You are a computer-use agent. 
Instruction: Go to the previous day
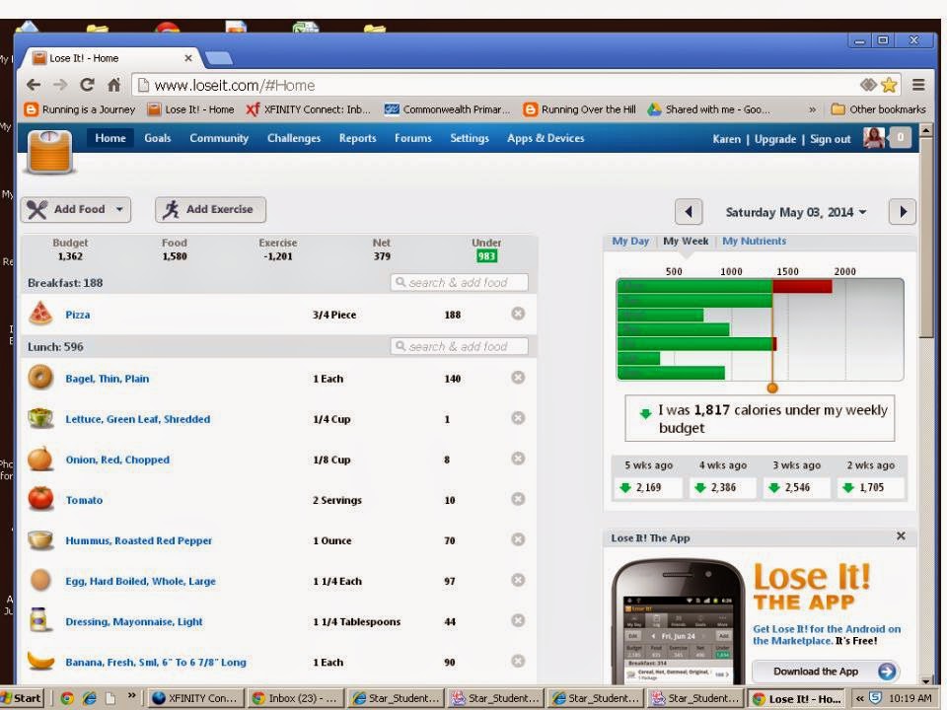pos(689,212)
